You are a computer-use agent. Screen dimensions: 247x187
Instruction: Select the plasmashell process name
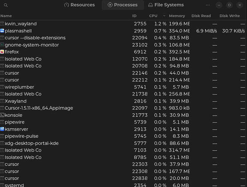[x=18, y=31]
